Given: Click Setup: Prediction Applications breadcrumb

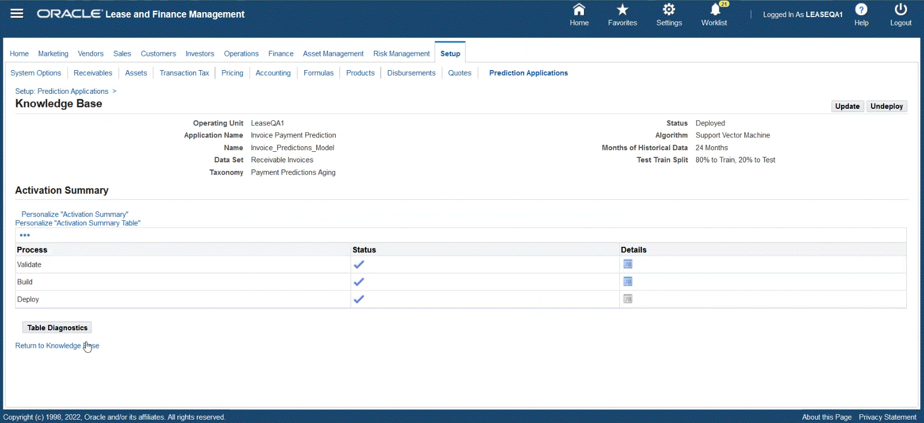Looking at the screenshot, I should click(x=62, y=91).
